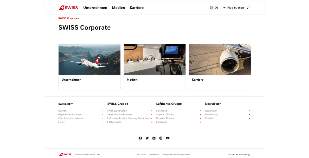The image size is (309, 158).
Task: Open the Unternehmen card airplane image
Action: pos(89,59)
